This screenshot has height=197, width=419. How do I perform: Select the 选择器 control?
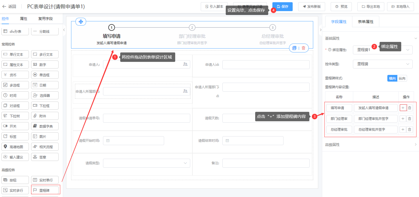tap(45, 95)
